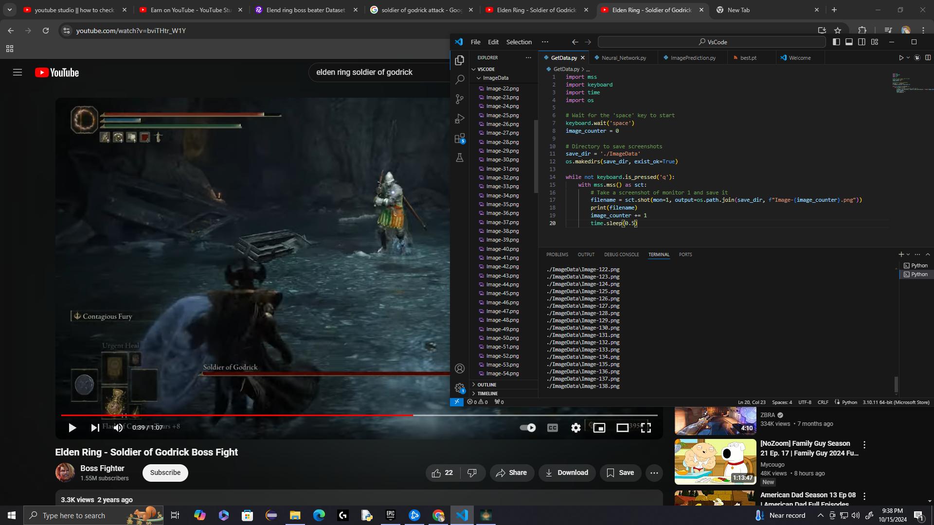Switch to the ImagePrediction.py tab
Screen dimensions: 934x525
pos(693,58)
